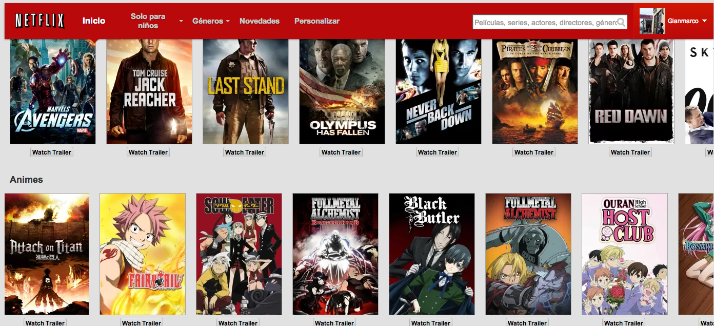Expand the arrow beside Solo para niños
This screenshot has width=714, height=326.
click(x=181, y=22)
